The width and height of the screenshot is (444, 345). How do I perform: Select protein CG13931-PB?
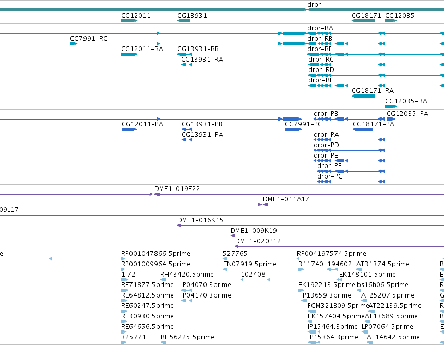tap(202, 124)
